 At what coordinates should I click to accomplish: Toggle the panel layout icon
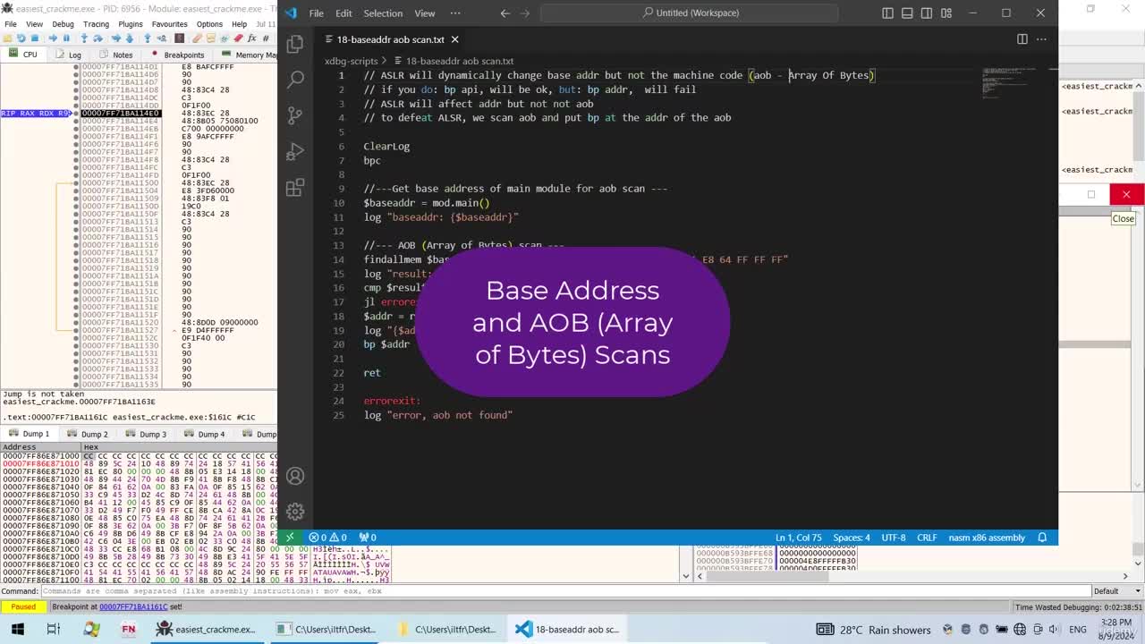click(x=907, y=13)
